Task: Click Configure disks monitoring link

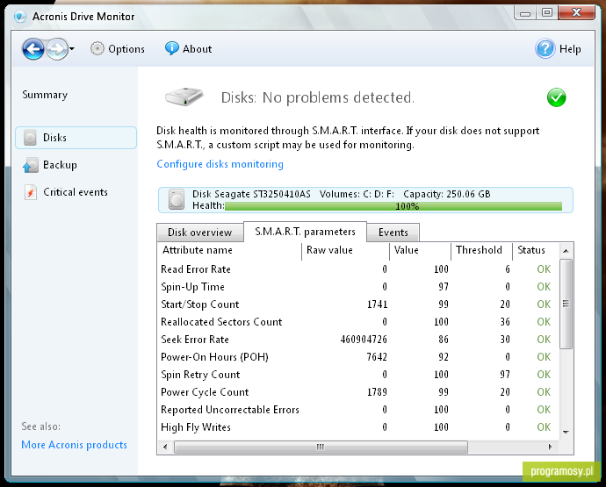Action: [x=220, y=164]
